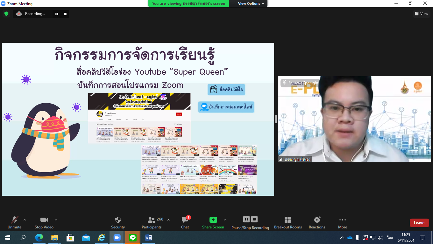
Task: Show hidden system tray icons
Action: (x=342, y=238)
